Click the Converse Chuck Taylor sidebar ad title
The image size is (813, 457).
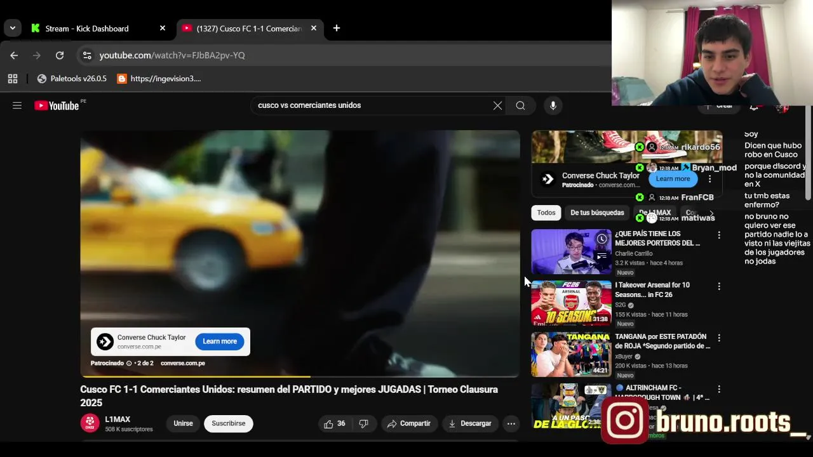pyautogui.click(x=601, y=175)
